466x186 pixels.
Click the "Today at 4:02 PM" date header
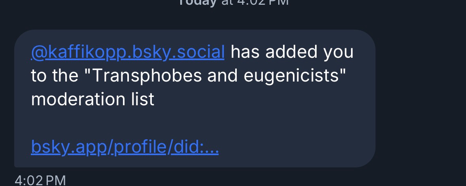[233, 2]
